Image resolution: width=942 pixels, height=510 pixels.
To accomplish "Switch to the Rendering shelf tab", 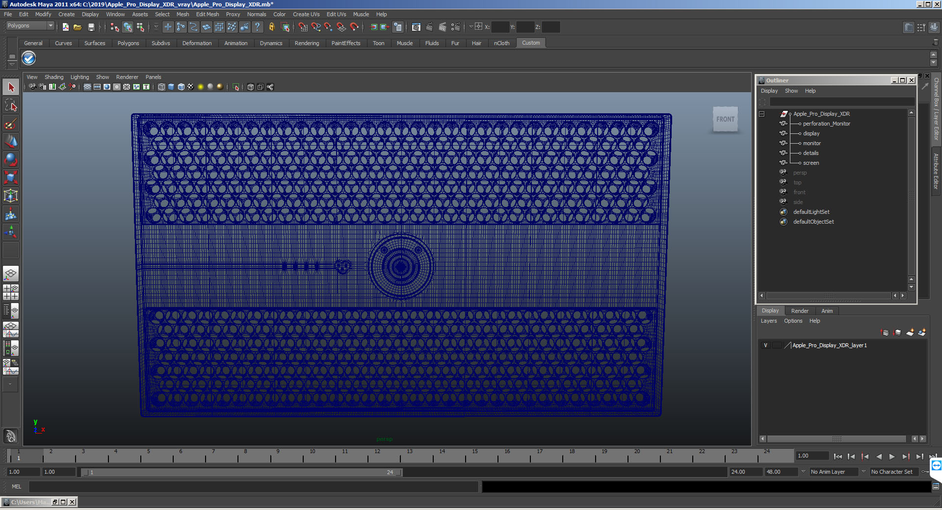I will (x=307, y=43).
